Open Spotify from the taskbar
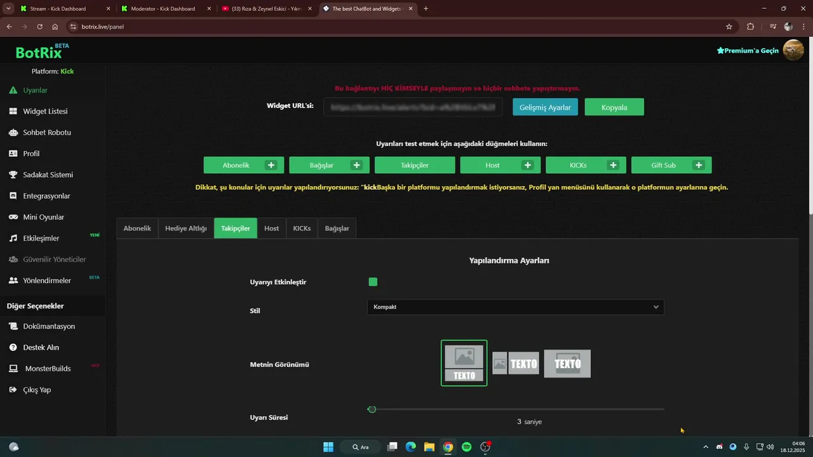 pos(467,447)
